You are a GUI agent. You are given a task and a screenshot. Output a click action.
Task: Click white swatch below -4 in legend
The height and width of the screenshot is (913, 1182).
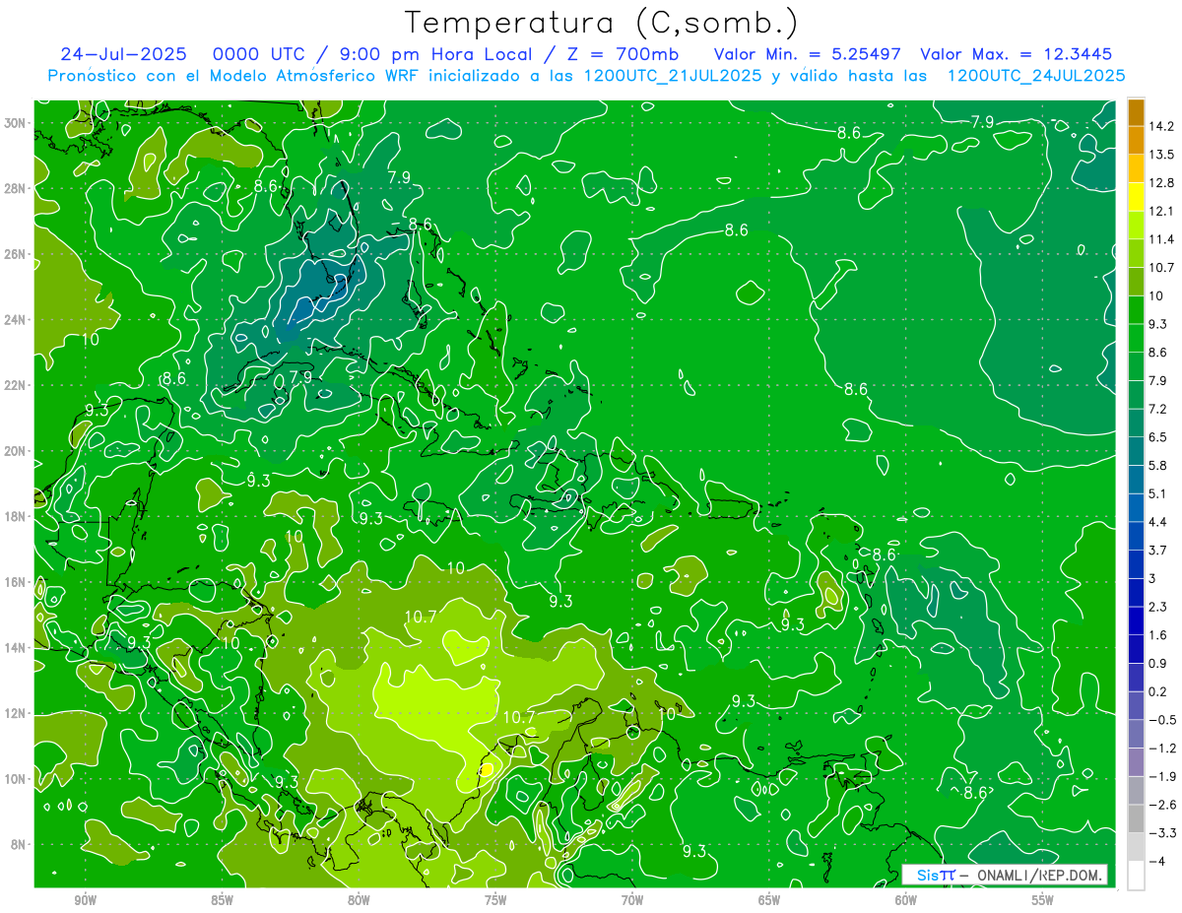coord(1136,876)
